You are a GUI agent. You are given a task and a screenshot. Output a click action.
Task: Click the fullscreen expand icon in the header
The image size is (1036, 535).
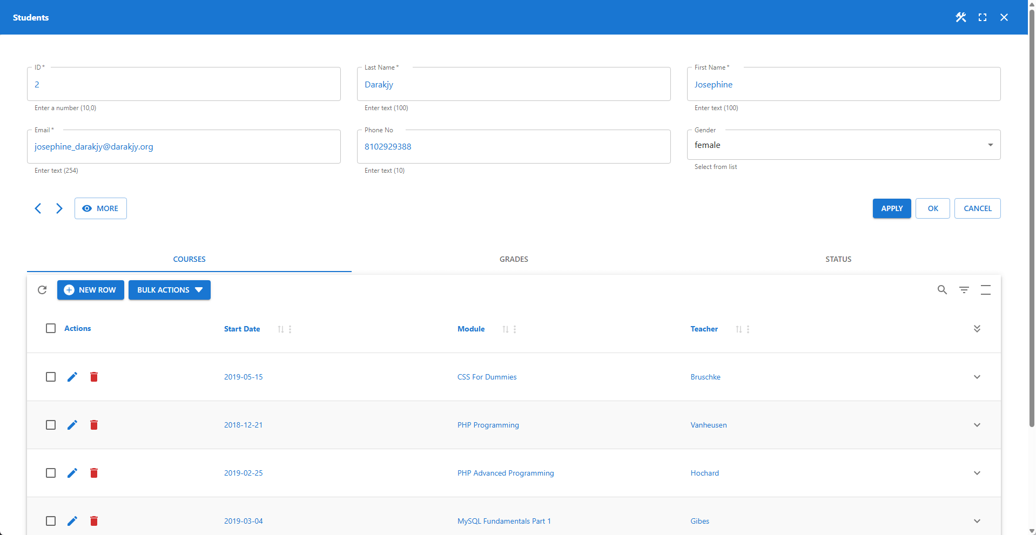(x=983, y=17)
